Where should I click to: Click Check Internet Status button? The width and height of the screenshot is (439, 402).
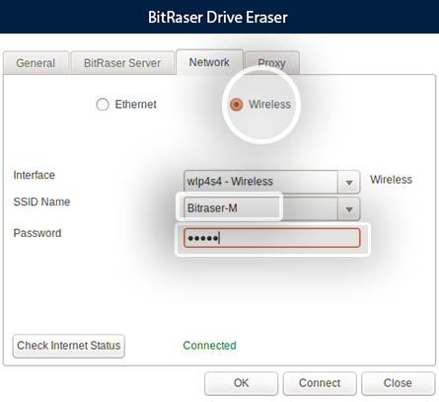click(x=69, y=346)
